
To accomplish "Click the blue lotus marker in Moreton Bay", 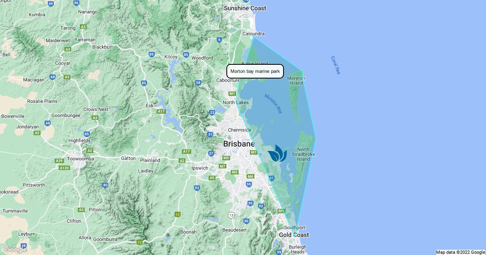I will coord(277,153).
